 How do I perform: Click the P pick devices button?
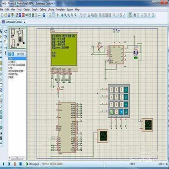click(10, 54)
